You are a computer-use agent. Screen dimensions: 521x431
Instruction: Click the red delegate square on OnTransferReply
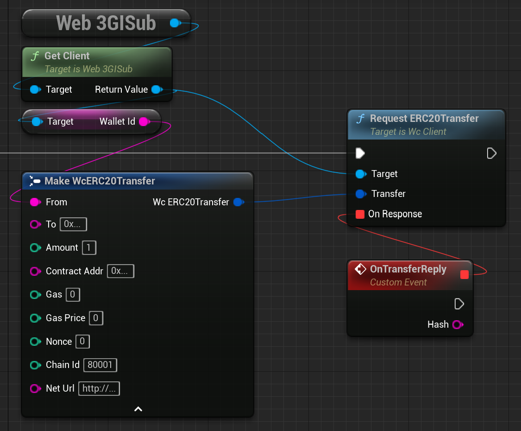click(x=465, y=274)
